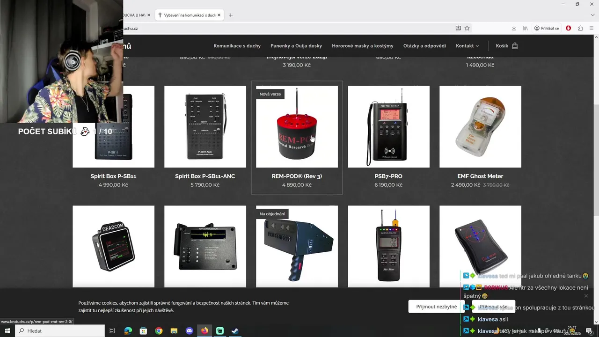Click the KPF-D Processor product image

point(205,246)
